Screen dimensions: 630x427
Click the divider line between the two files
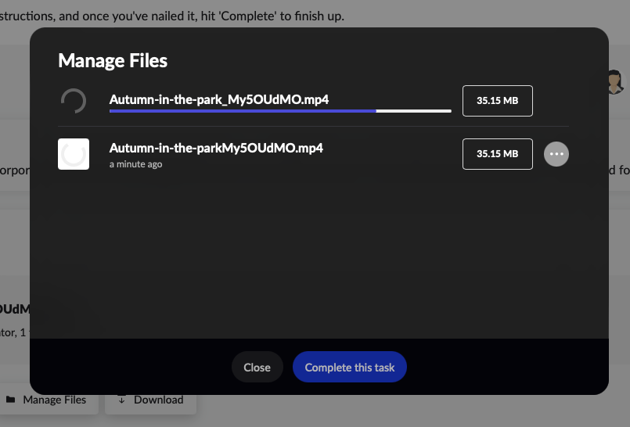(313, 127)
